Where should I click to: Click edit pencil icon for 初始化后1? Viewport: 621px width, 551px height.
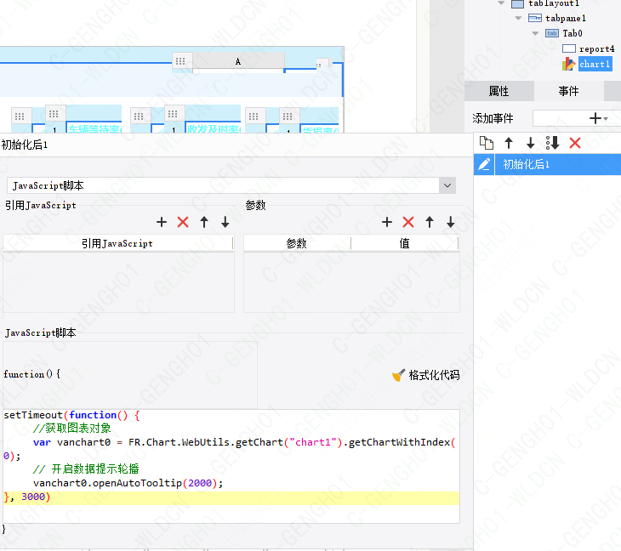coord(484,164)
